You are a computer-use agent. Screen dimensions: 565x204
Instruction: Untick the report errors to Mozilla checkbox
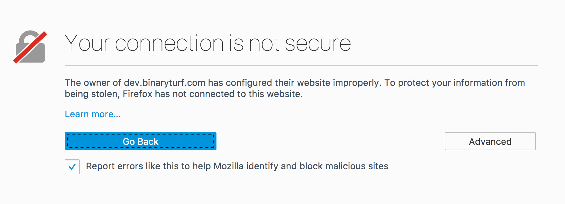72,167
